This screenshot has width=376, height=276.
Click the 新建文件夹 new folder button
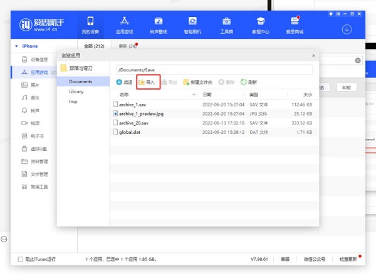197,82
